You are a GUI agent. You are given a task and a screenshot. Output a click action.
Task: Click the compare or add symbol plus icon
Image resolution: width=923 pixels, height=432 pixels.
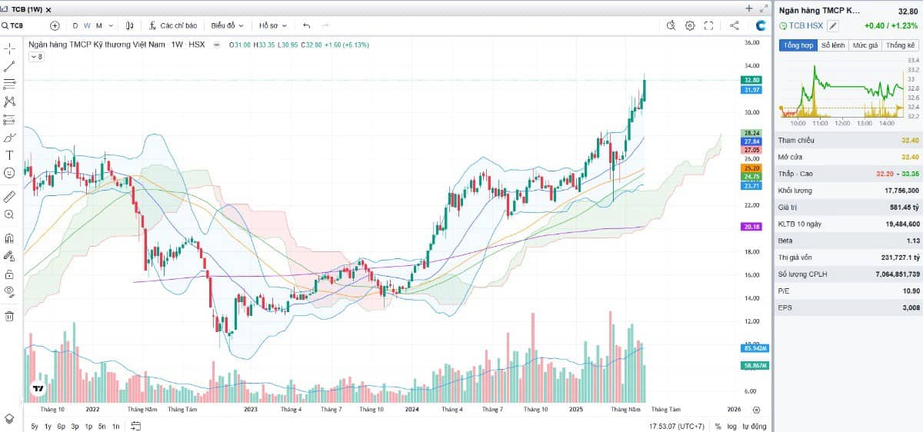pyautogui.click(x=55, y=25)
